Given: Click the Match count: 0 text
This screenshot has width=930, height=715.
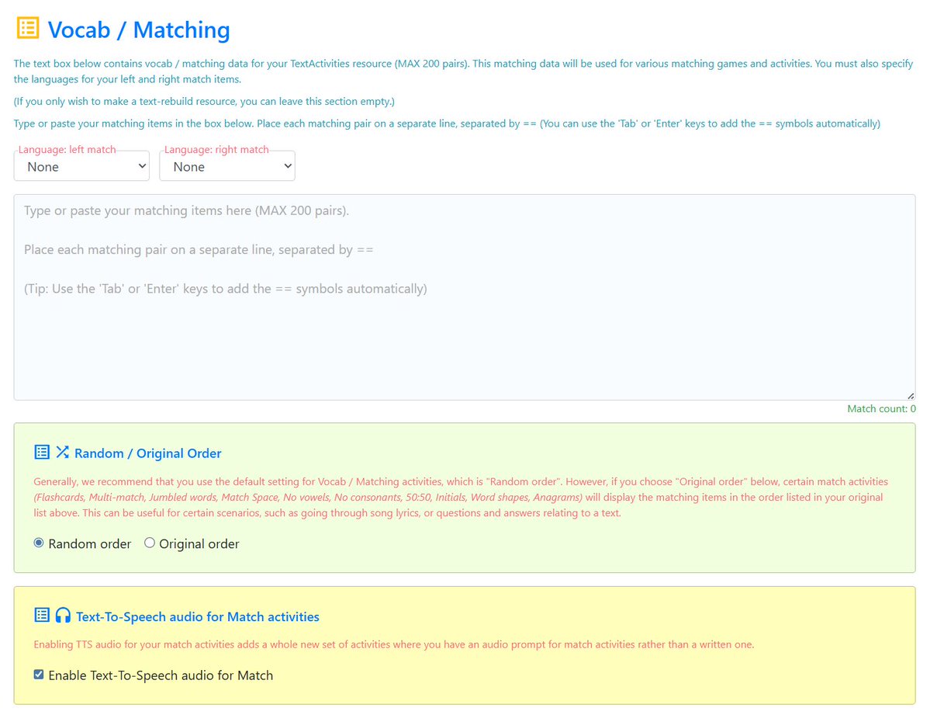Looking at the screenshot, I should pos(881,408).
